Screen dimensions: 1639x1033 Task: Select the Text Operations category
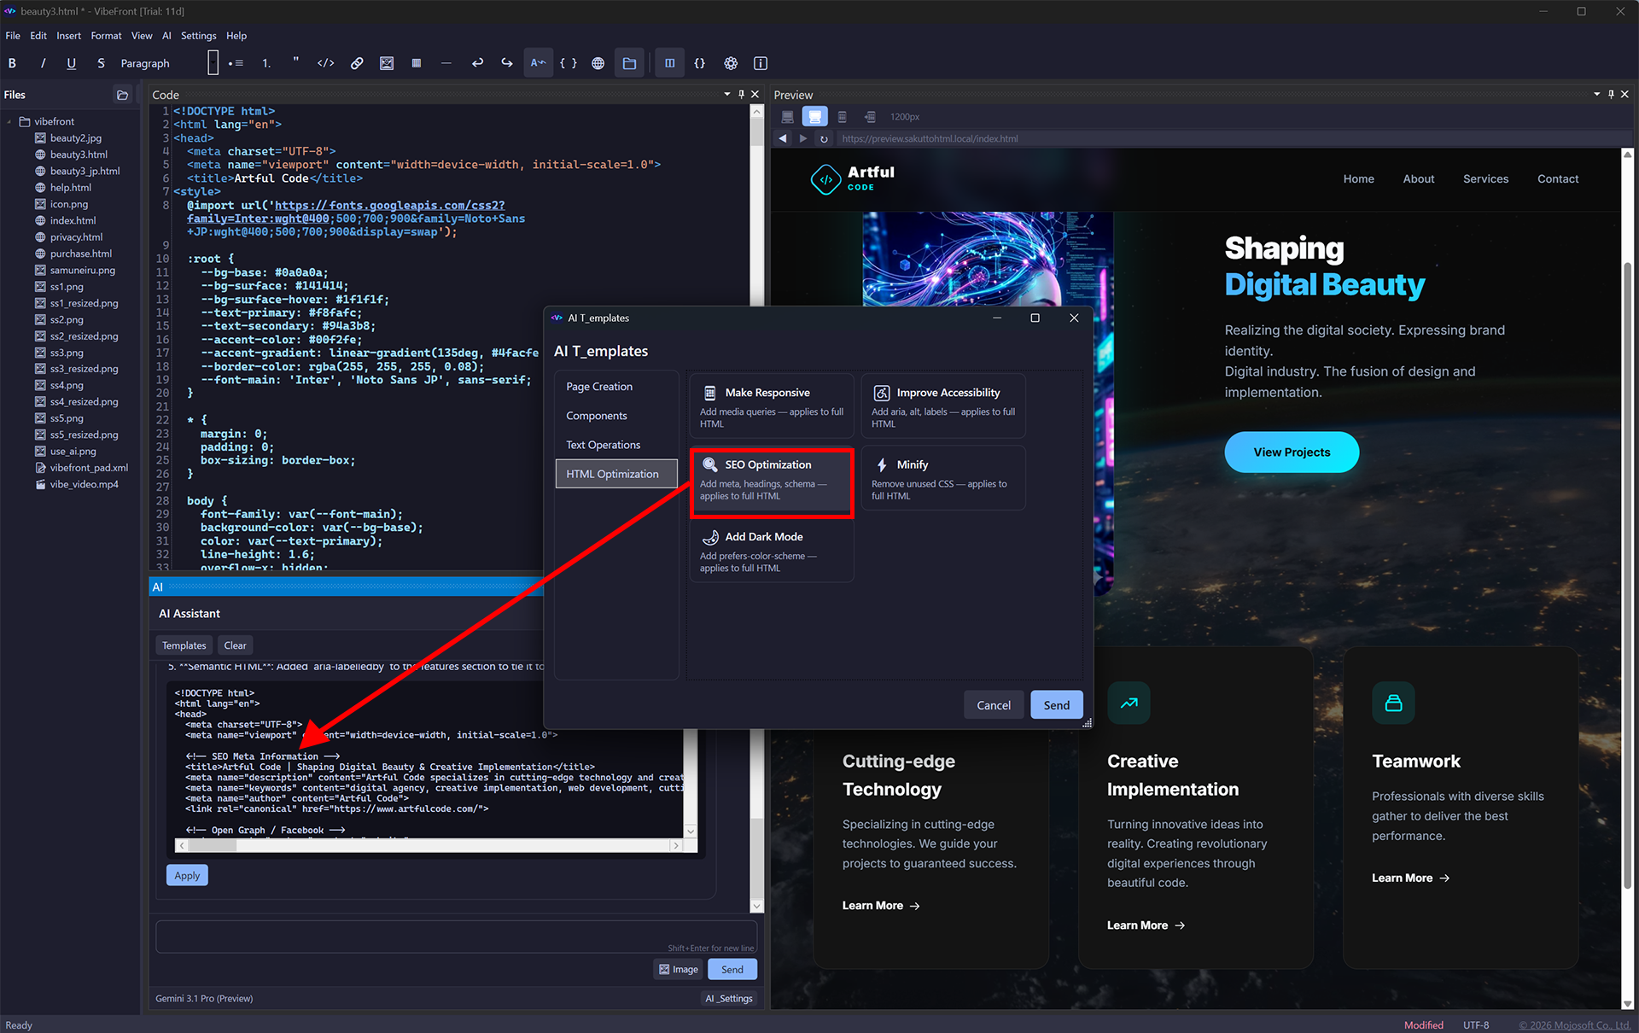pyautogui.click(x=603, y=444)
